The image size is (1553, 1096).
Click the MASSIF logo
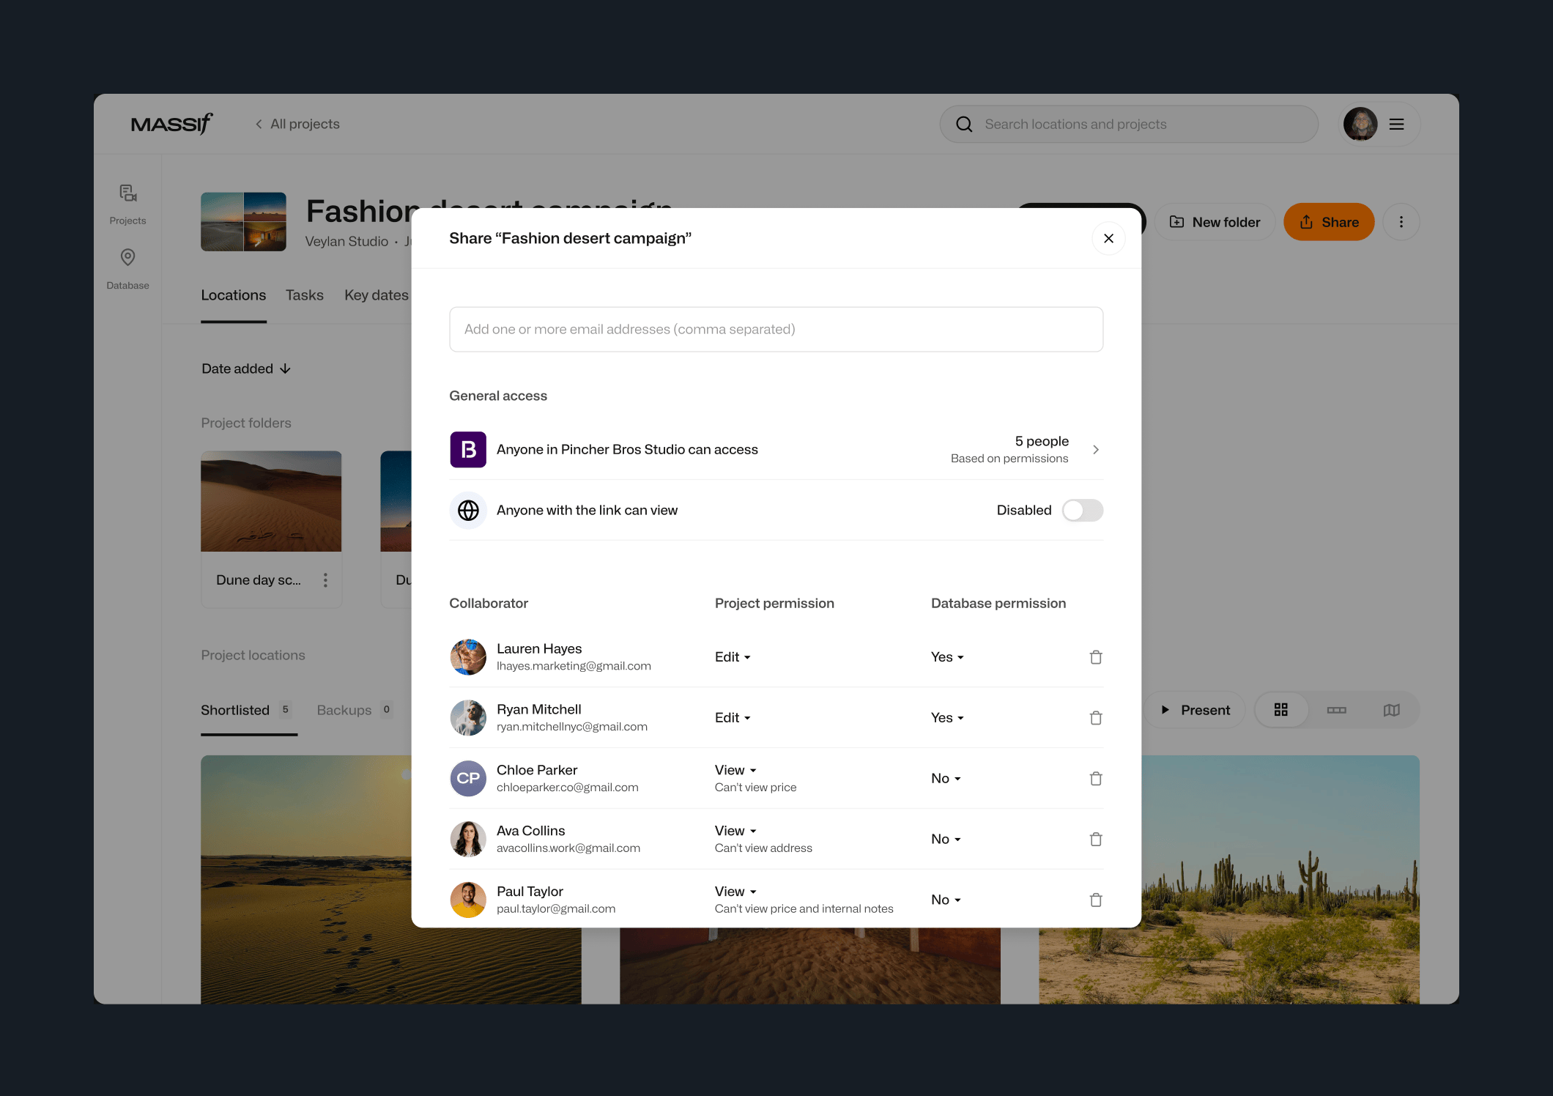[171, 124]
